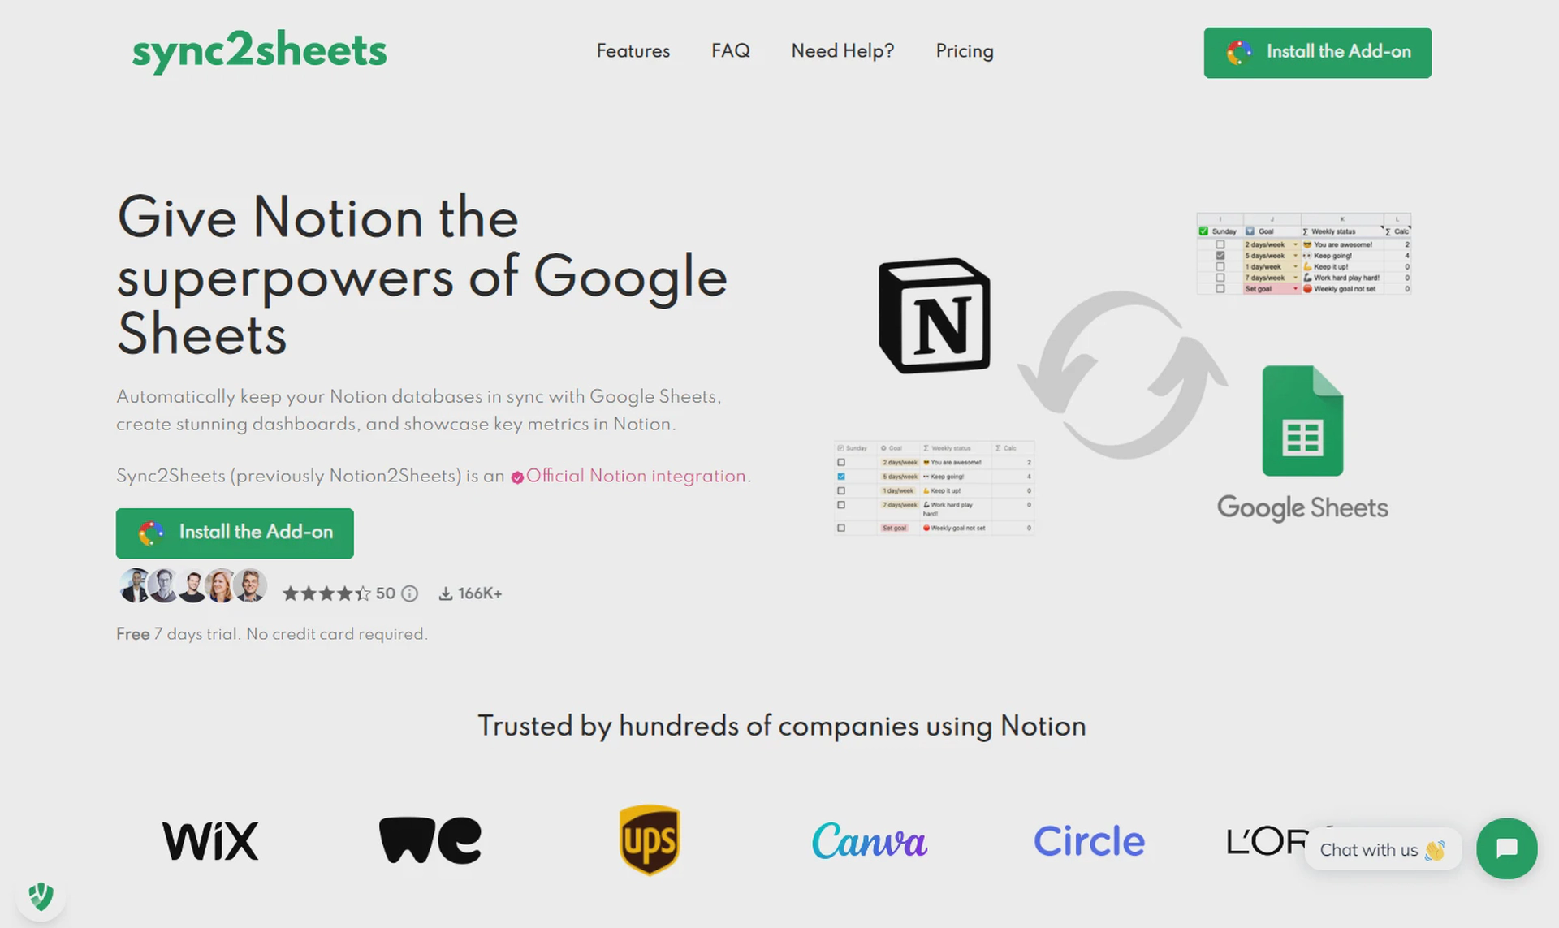Click the Chat with us bubble
The image size is (1559, 928).
pyautogui.click(x=1383, y=849)
